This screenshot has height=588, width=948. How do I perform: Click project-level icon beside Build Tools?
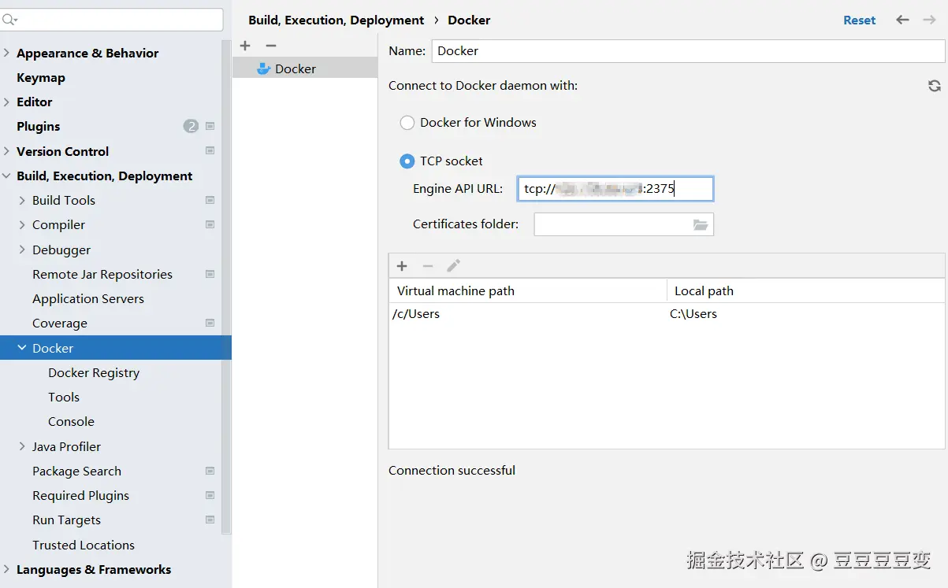point(210,200)
